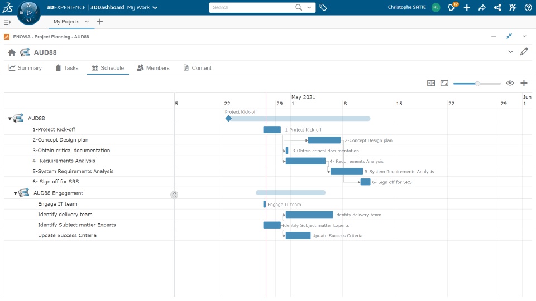
Task: Select 6- Sign off for SRS row
Action: [89, 182]
